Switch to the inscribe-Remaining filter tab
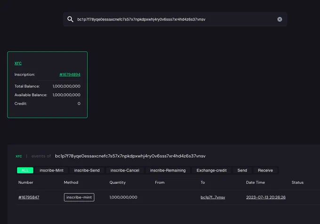 (x=168, y=170)
